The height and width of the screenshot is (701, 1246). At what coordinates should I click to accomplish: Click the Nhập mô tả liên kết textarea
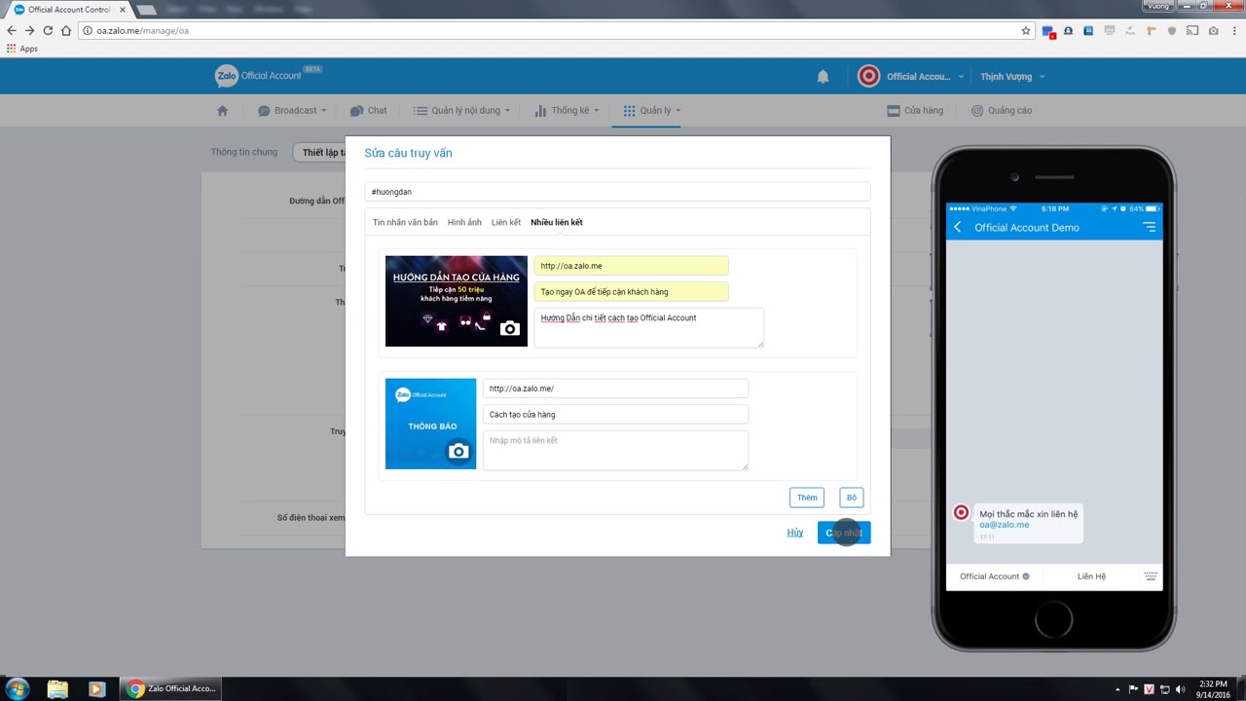coord(615,451)
